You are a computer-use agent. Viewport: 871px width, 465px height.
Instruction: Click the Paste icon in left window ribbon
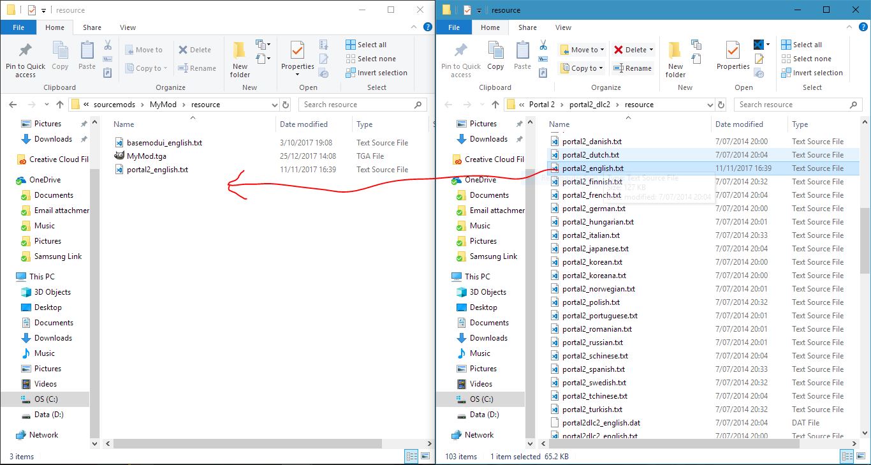click(87, 50)
